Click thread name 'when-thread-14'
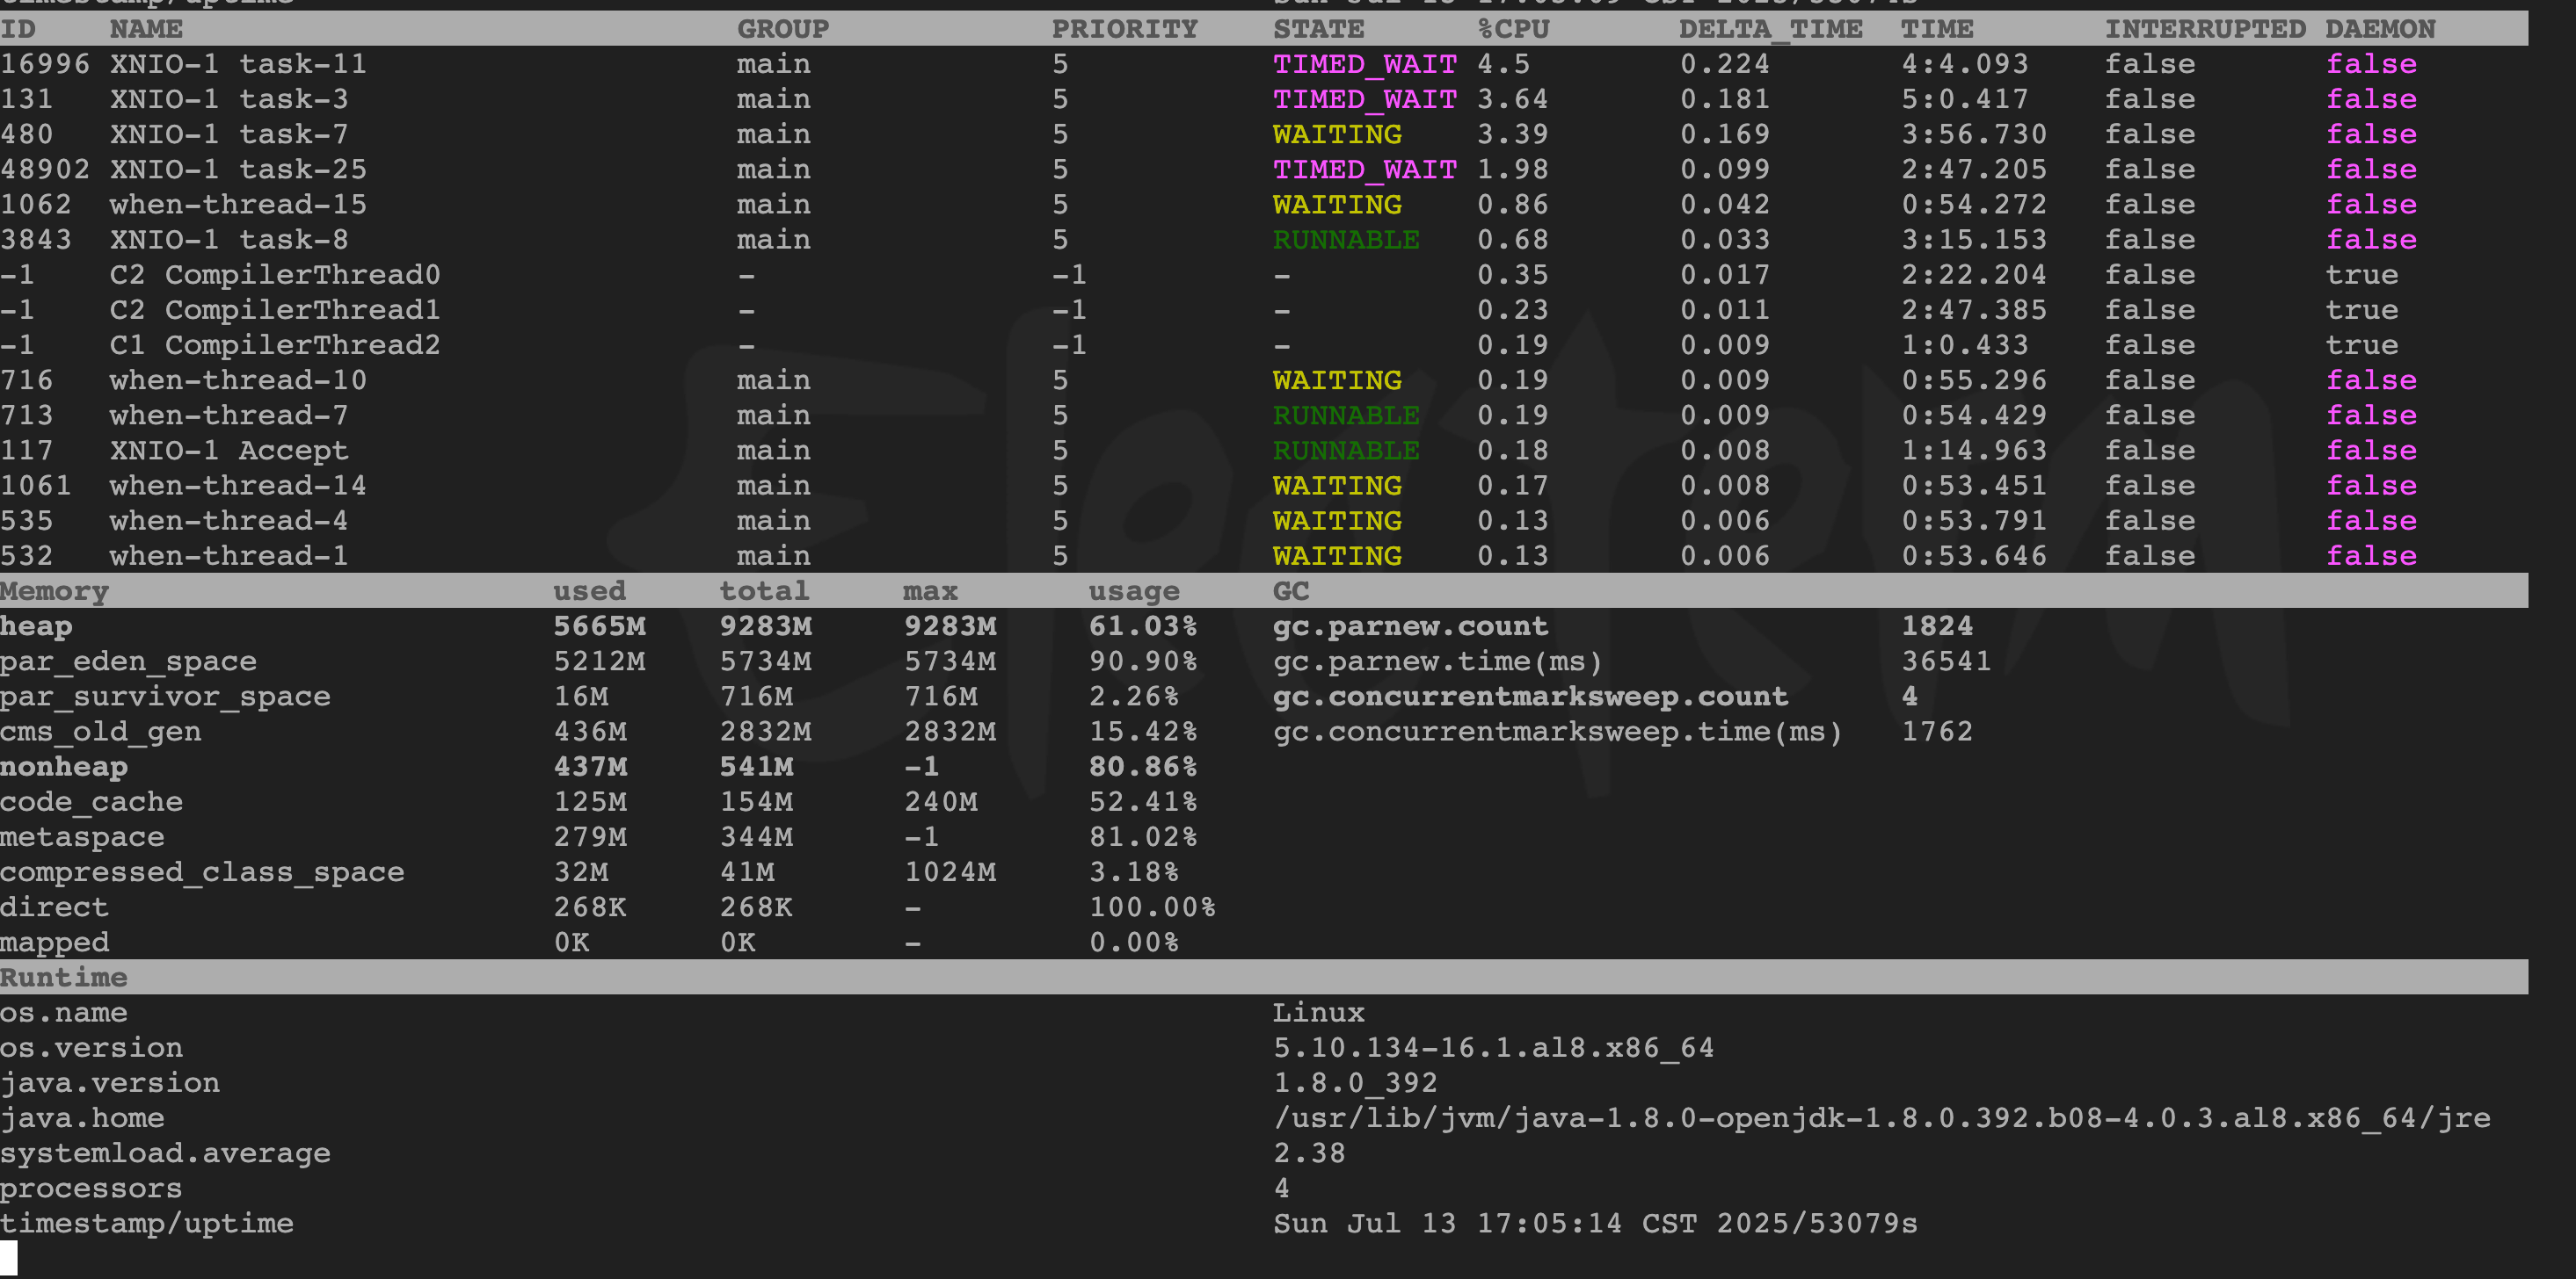Viewport: 2576px width, 1279px height. [238, 486]
